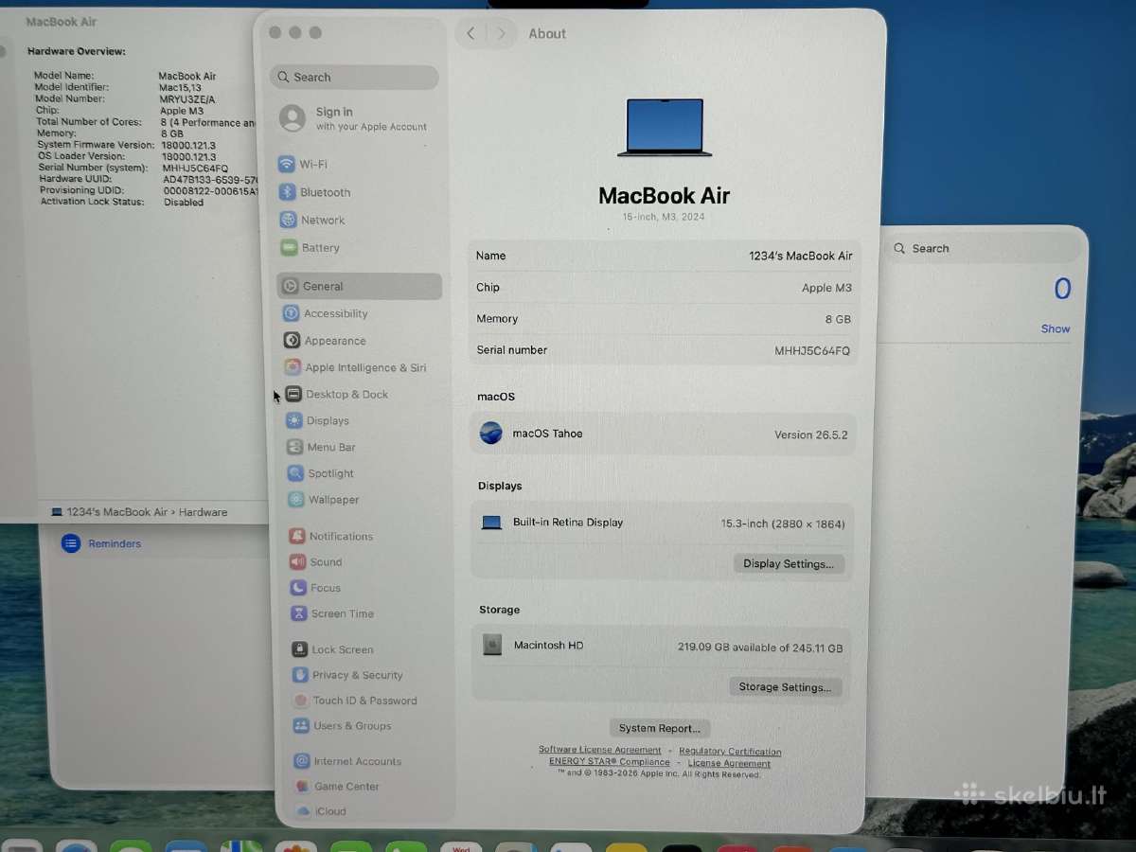
Task: Click Show in Reminders window
Action: (1056, 328)
